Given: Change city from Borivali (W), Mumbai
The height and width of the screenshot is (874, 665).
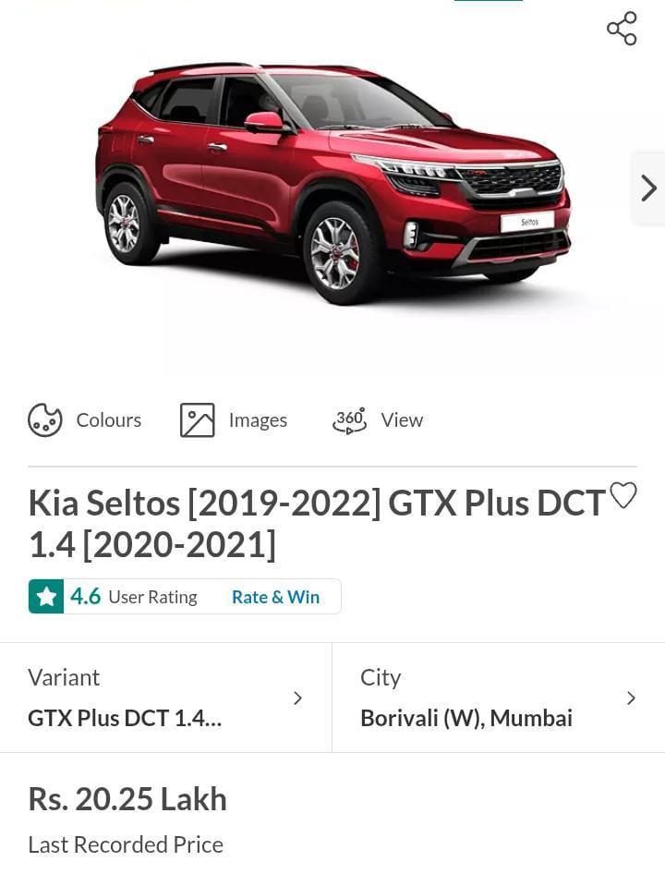Looking at the screenshot, I should coord(466,718).
